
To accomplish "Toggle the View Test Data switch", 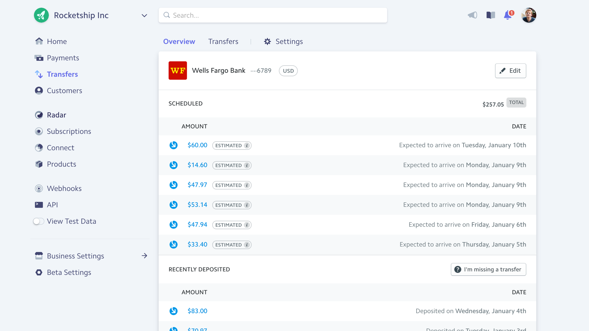I will pos(39,221).
